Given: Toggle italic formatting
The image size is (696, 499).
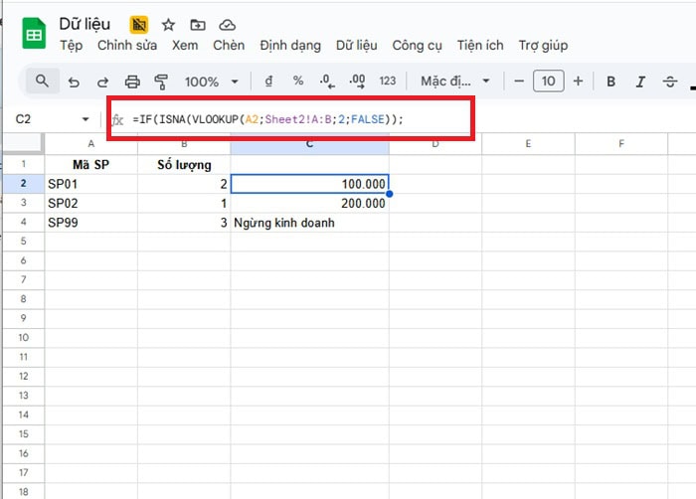Looking at the screenshot, I should coord(641,82).
